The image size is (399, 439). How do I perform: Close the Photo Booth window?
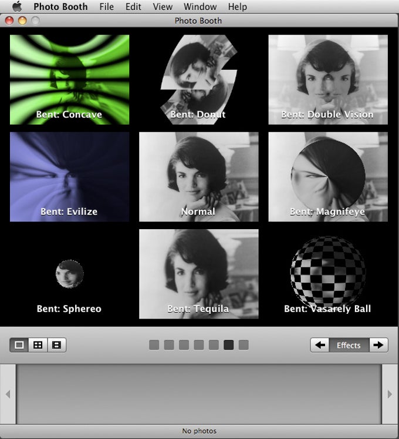point(9,21)
